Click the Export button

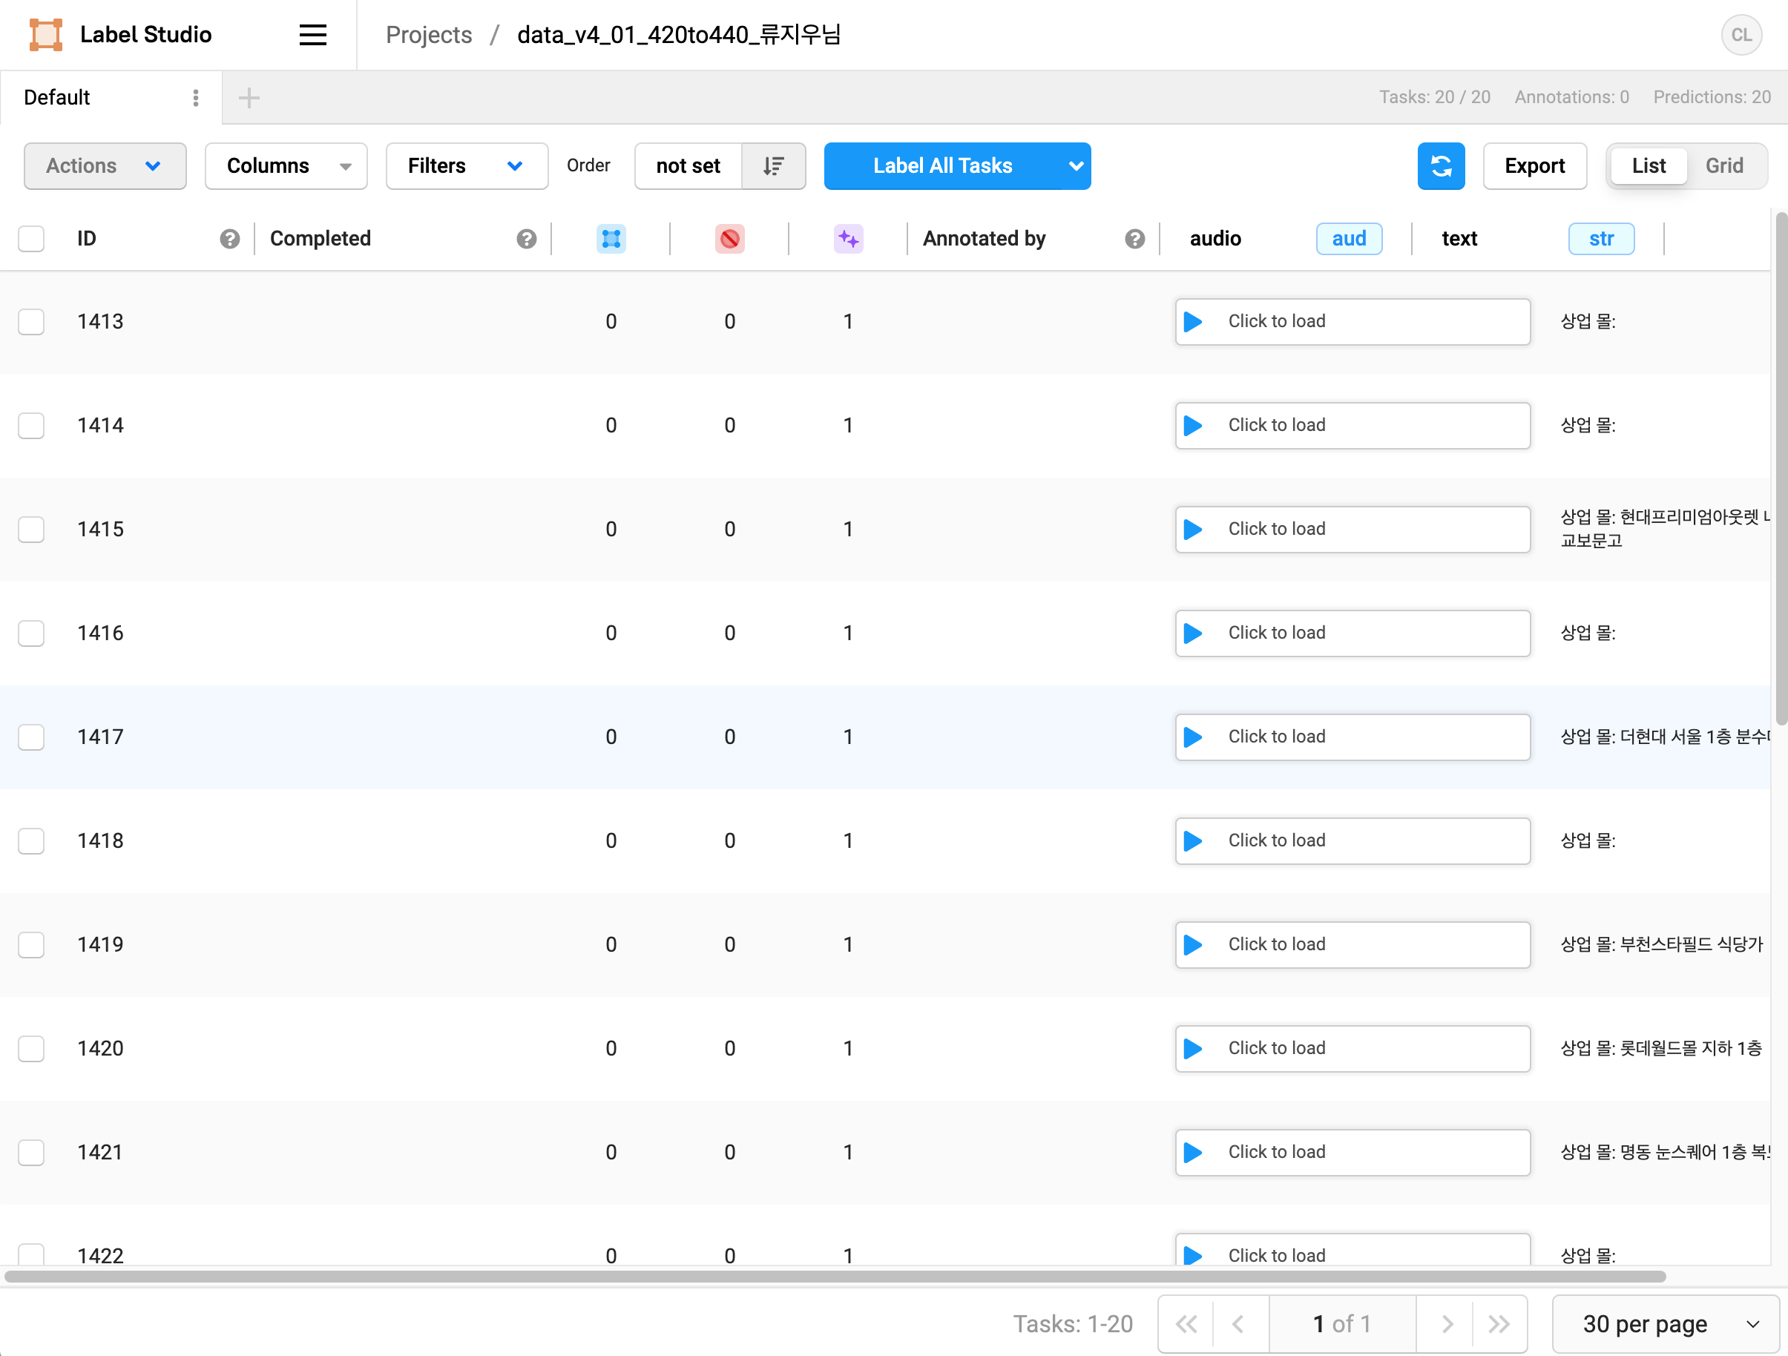(x=1534, y=165)
